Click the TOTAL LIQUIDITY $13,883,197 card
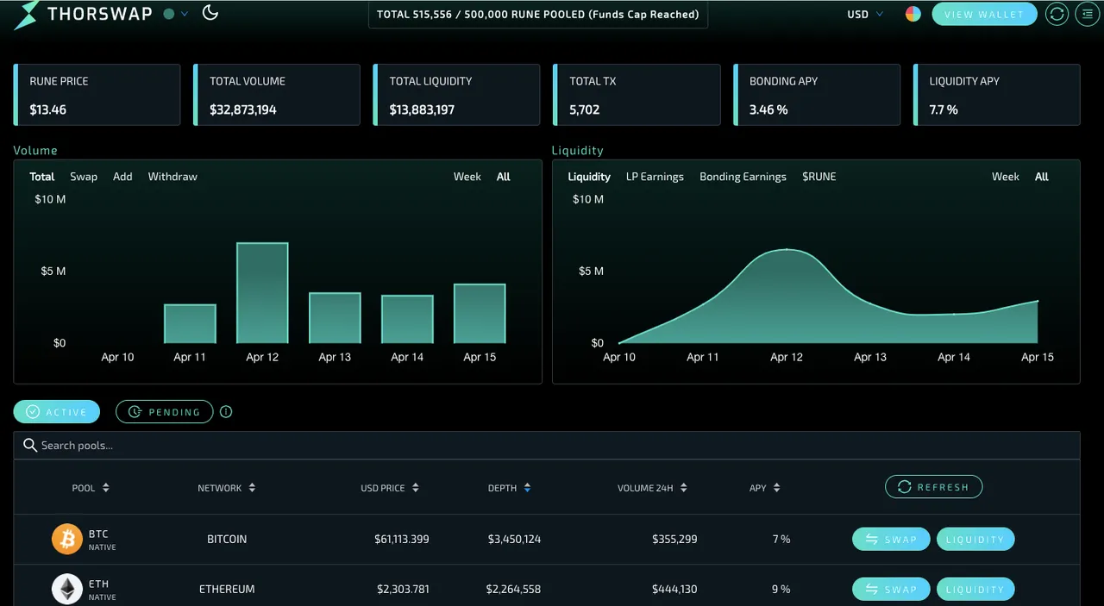The image size is (1104, 606). coord(457,95)
